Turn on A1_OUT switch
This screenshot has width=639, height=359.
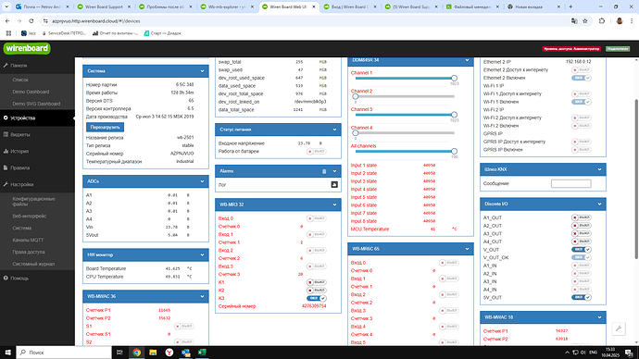582,217
